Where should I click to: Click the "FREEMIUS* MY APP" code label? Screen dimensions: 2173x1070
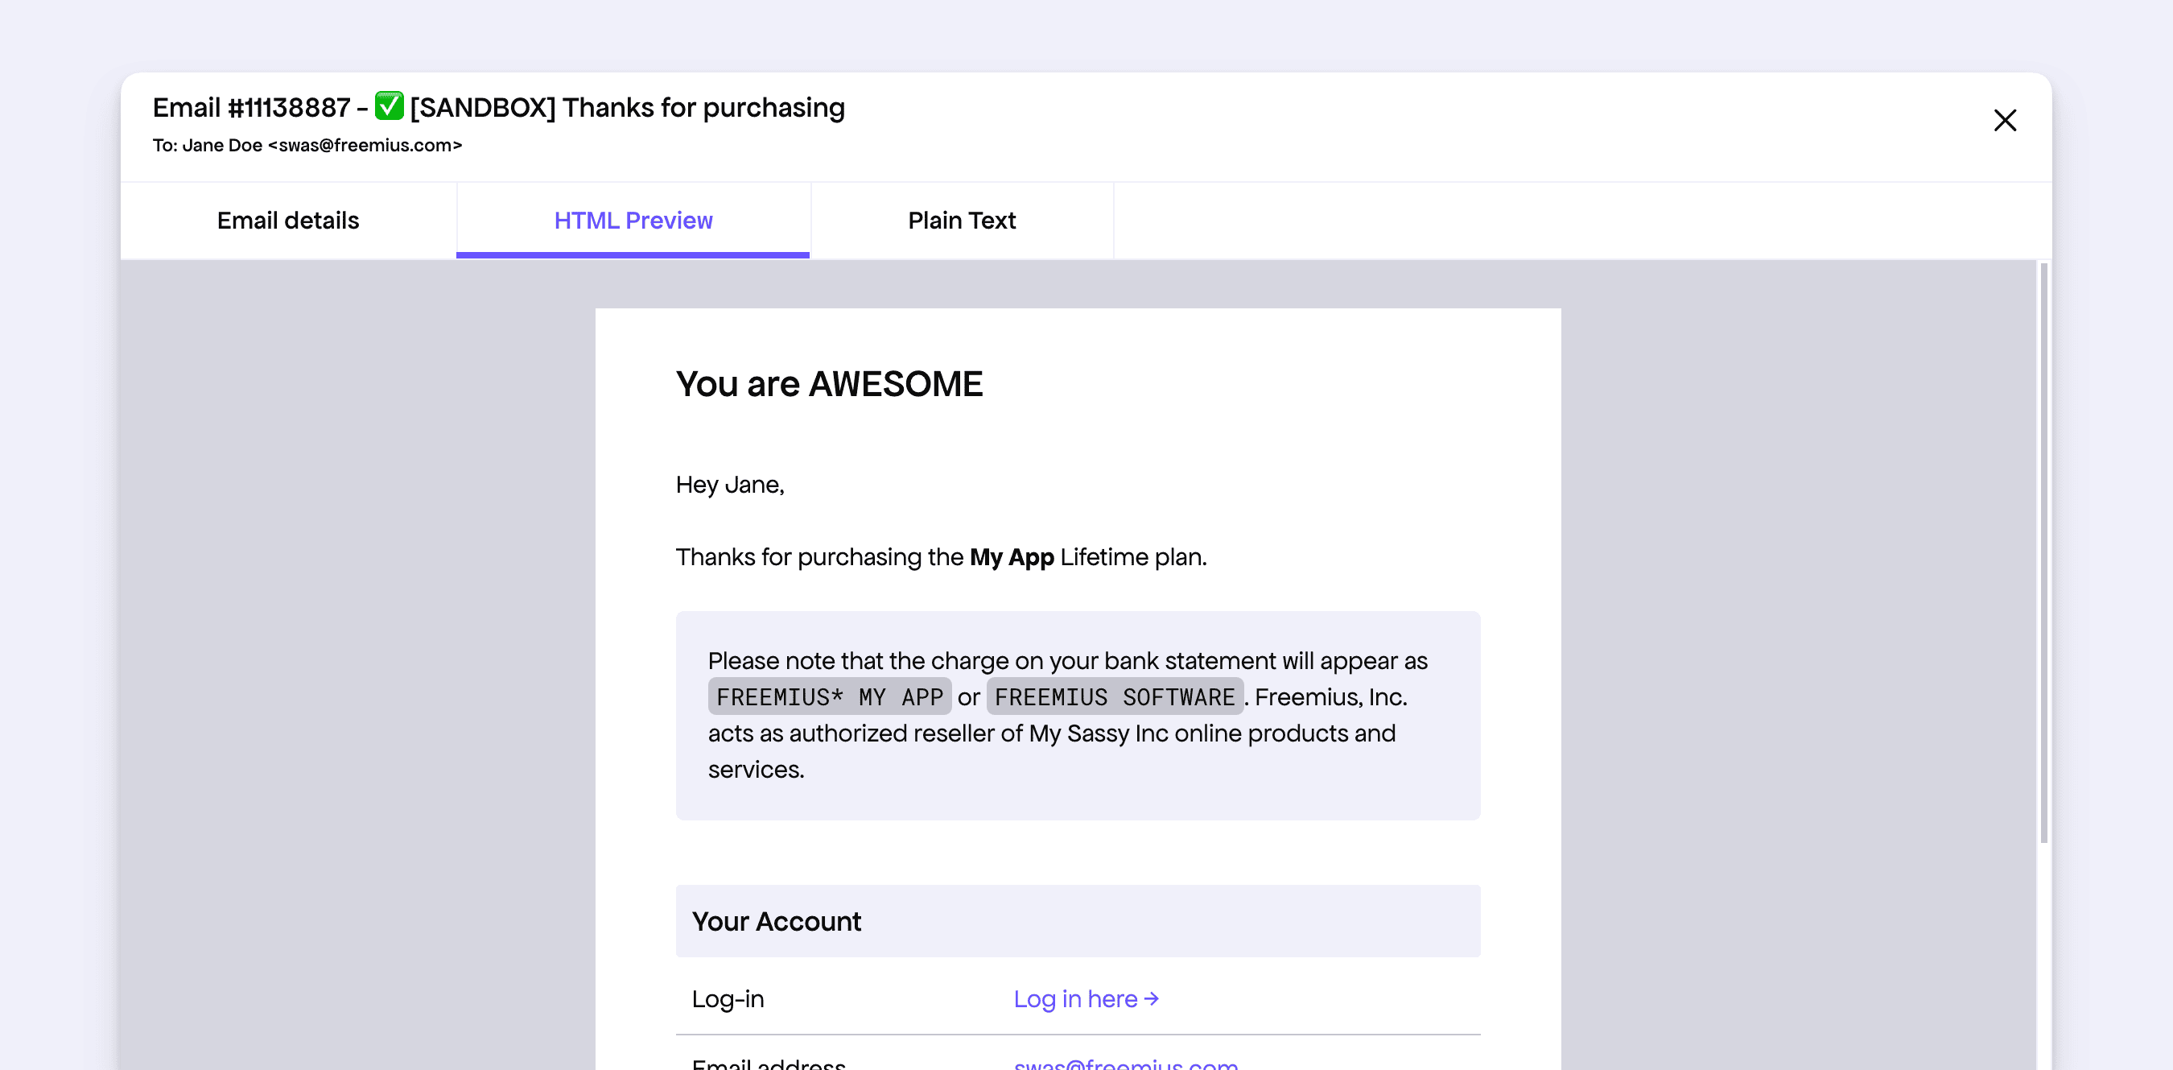pyautogui.click(x=829, y=697)
